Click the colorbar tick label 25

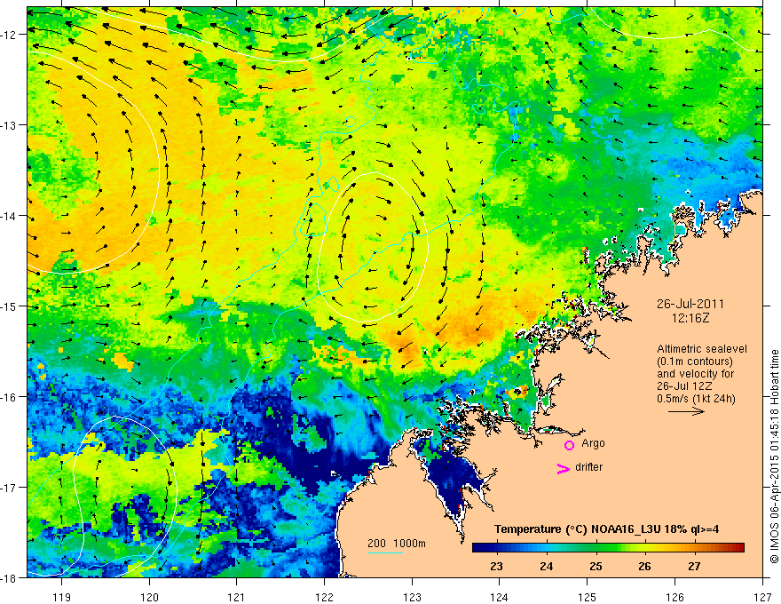[x=596, y=567]
